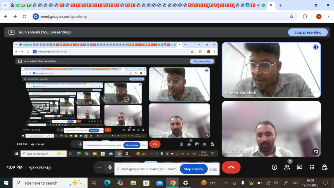Screen dimensions: 334x188
Task: Open meeting details info icon
Action: (x=274, y=167)
